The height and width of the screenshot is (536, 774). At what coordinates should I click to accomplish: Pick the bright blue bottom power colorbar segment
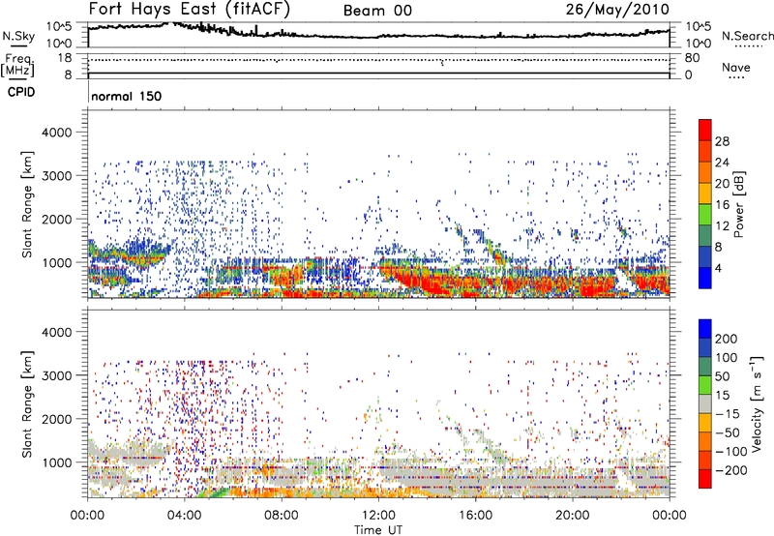[705, 279]
